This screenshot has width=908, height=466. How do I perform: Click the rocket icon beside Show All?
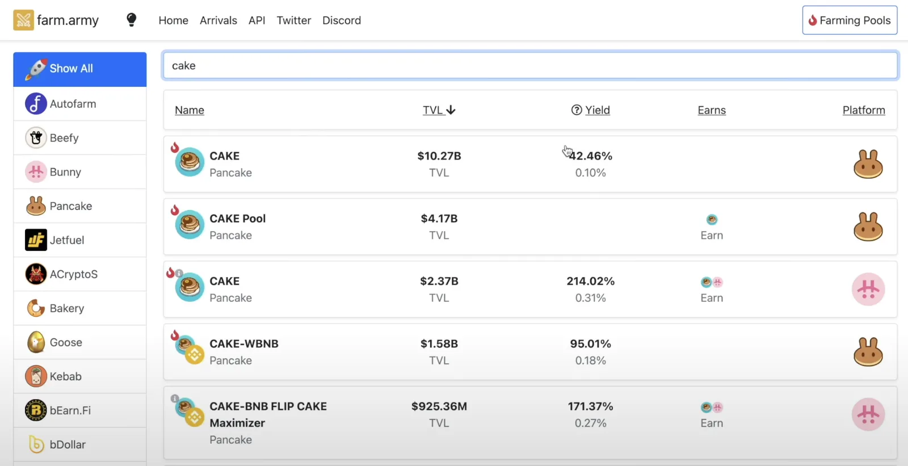tap(36, 69)
